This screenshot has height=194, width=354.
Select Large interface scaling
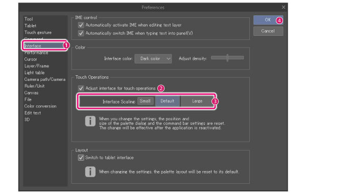point(197,101)
